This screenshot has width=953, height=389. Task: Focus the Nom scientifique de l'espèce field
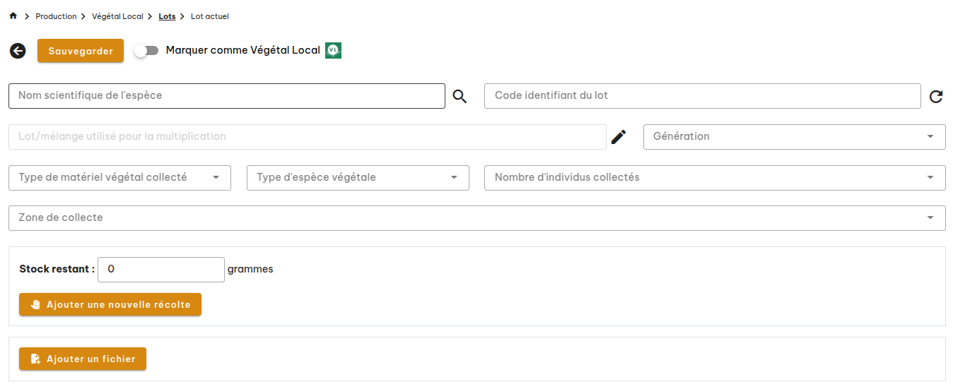click(x=226, y=96)
